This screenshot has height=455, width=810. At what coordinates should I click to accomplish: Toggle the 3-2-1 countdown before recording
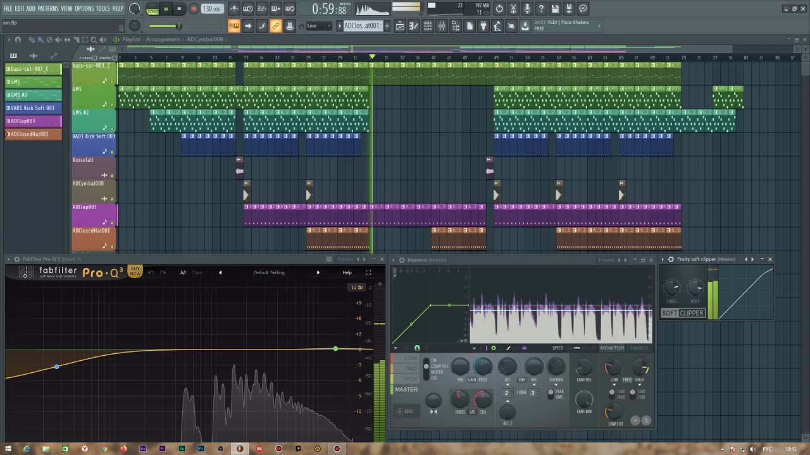(262, 9)
